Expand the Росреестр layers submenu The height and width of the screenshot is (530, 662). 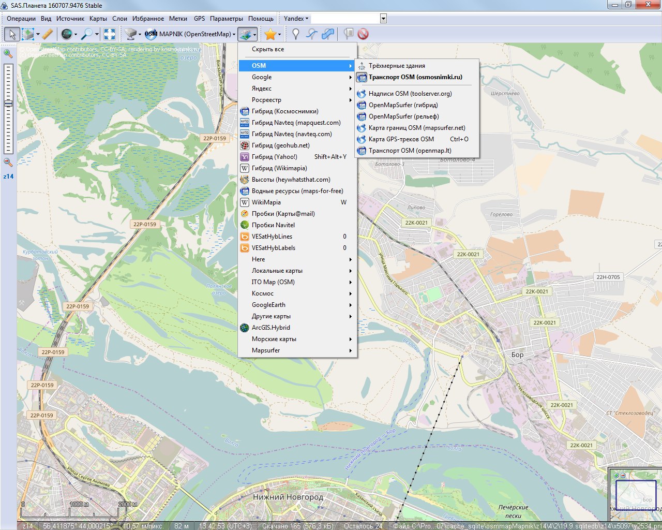[x=297, y=100]
